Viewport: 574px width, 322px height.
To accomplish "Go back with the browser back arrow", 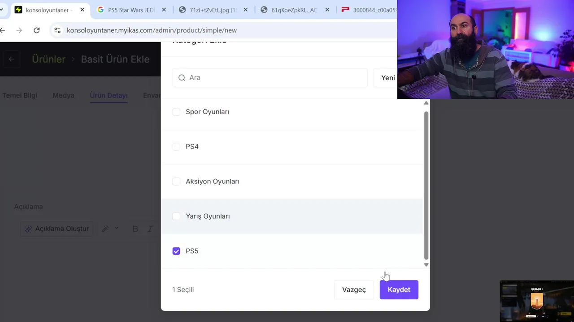I will (x=3, y=30).
